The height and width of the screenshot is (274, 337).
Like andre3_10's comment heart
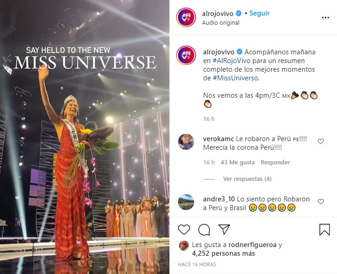pyautogui.click(x=321, y=201)
